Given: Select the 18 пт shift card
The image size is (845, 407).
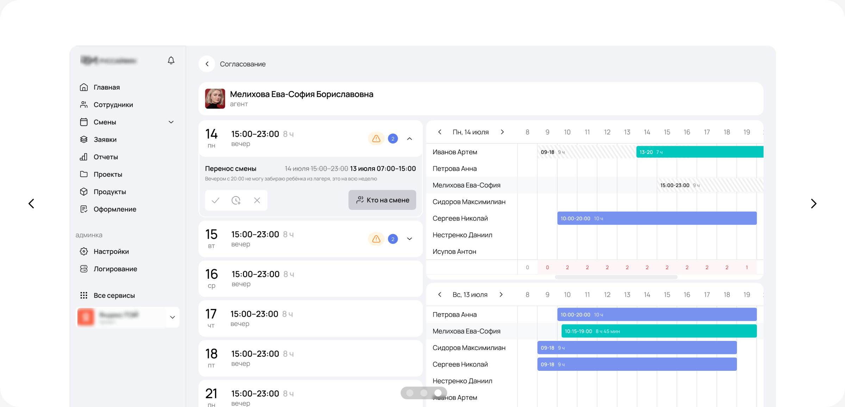Looking at the screenshot, I should (x=311, y=358).
